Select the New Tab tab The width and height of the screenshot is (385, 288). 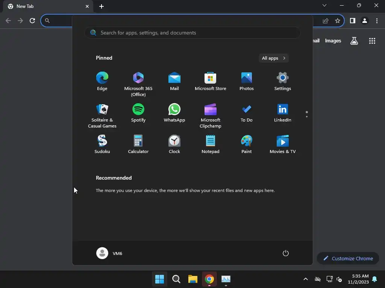click(48, 6)
